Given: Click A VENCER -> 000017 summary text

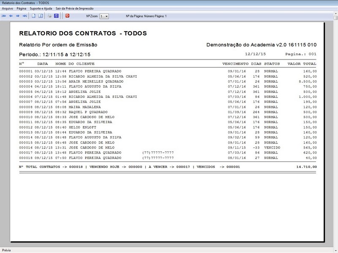Looking at the screenshot, I should point(169,167).
